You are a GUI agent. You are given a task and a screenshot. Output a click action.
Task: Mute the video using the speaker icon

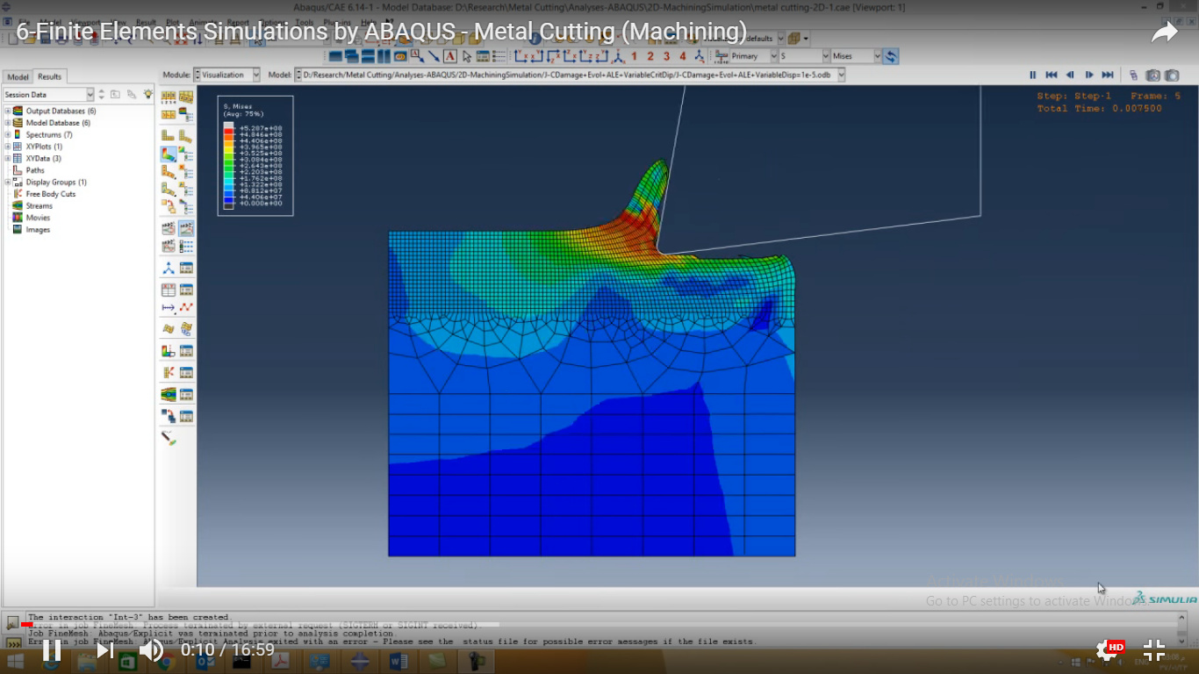pyautogui.click(x=151, y=650)
